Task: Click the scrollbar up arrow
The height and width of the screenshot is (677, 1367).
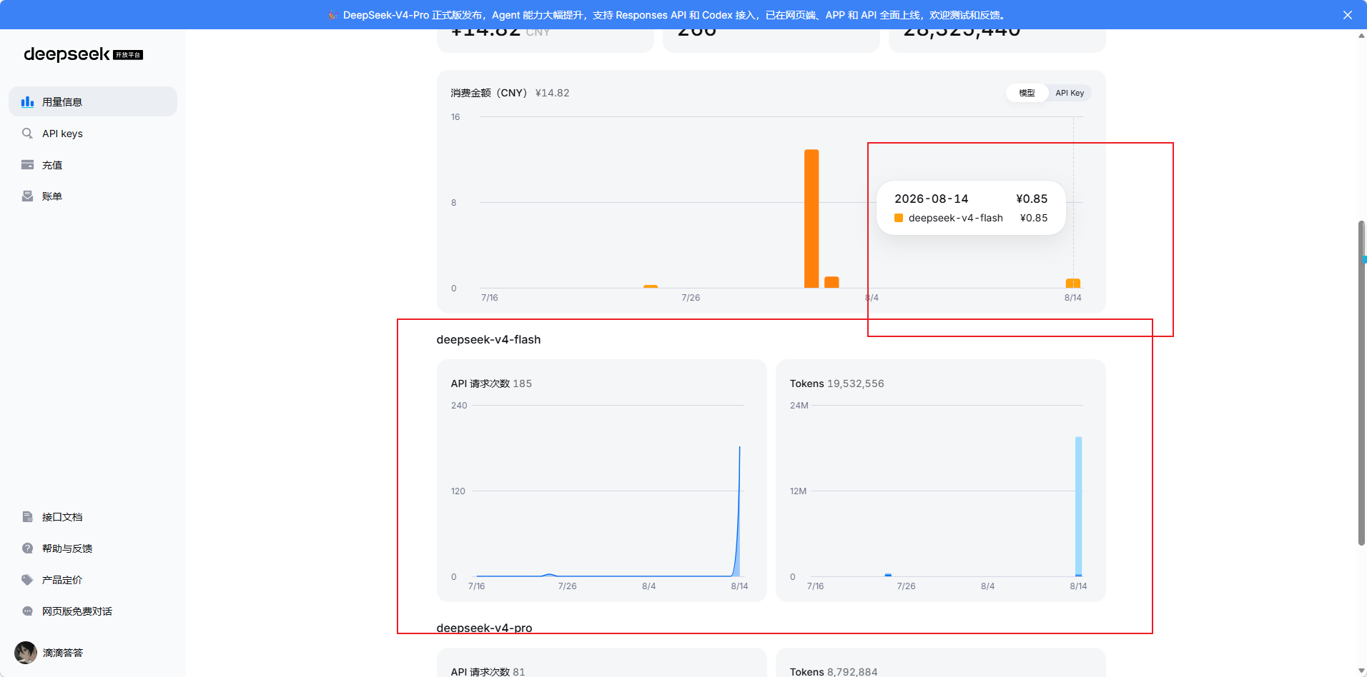Action: tap(1362, 35)
